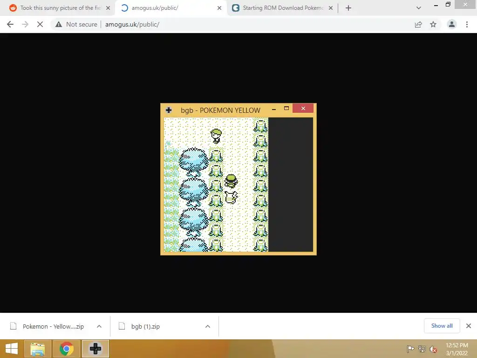
Task: Open the Action Center flag icon
Action: [410, 349]
